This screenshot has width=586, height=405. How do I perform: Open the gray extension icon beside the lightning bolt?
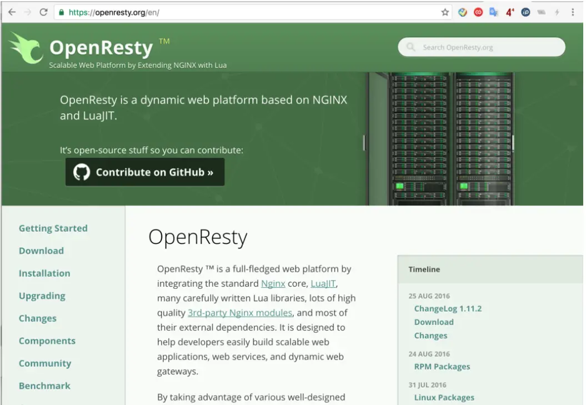541,12
